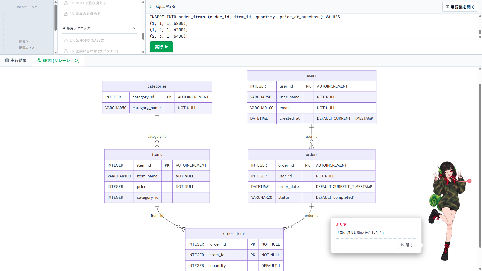Click the lock icon beside lesson 15
This screenshot has width=482, height=271.
point(66,51)
